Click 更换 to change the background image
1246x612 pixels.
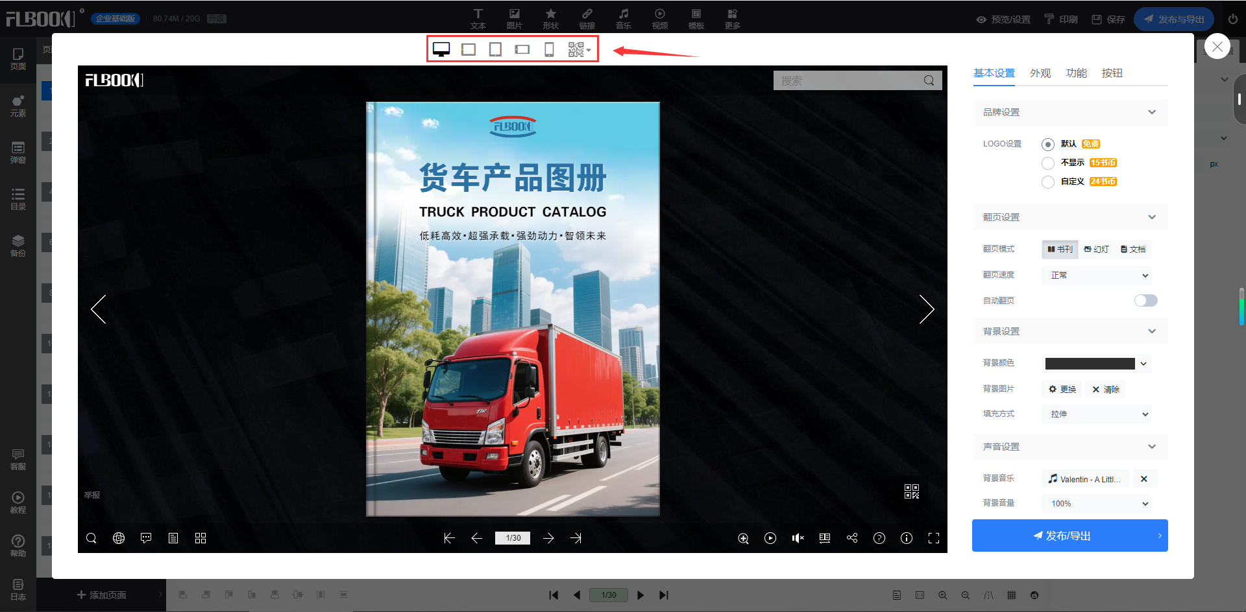1062,390
